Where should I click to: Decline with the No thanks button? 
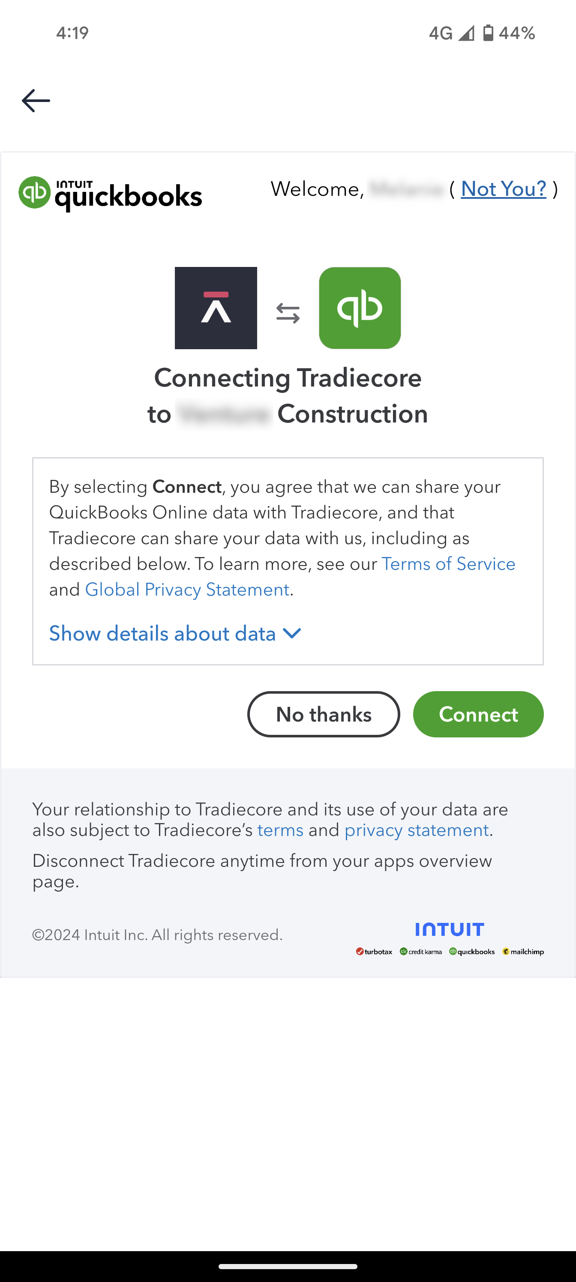coord(324,714)
